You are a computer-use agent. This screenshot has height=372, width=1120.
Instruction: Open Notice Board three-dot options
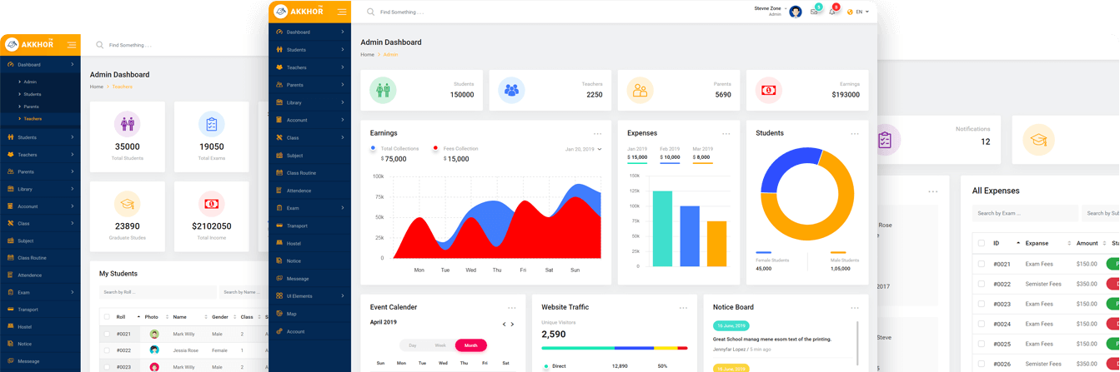pos(854,307)
